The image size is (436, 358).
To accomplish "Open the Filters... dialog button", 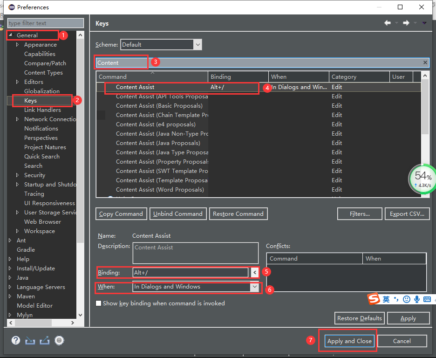I will [x=360, y=214].
